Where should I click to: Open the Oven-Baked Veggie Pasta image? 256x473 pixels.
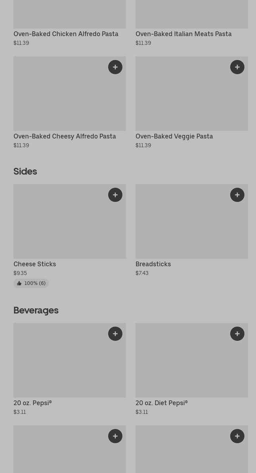[192, 94]
